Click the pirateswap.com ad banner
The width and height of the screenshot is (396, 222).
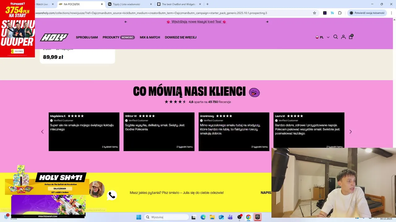coord(48,207)
